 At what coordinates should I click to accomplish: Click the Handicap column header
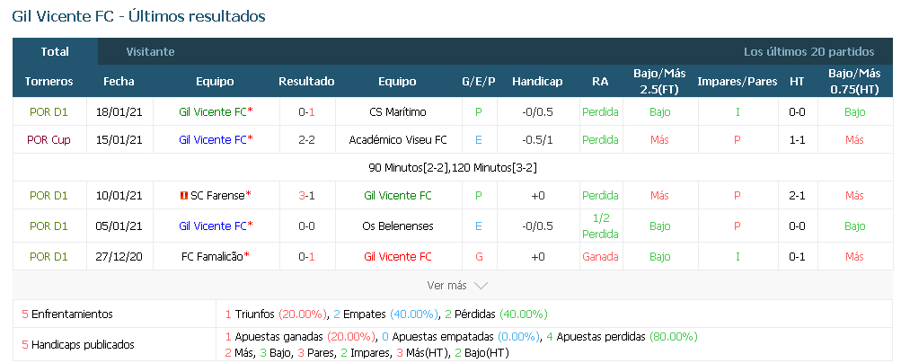537,82
